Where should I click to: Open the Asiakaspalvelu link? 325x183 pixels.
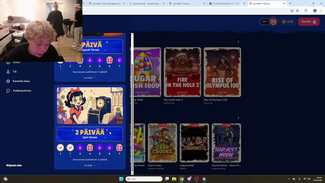(22, 91)
